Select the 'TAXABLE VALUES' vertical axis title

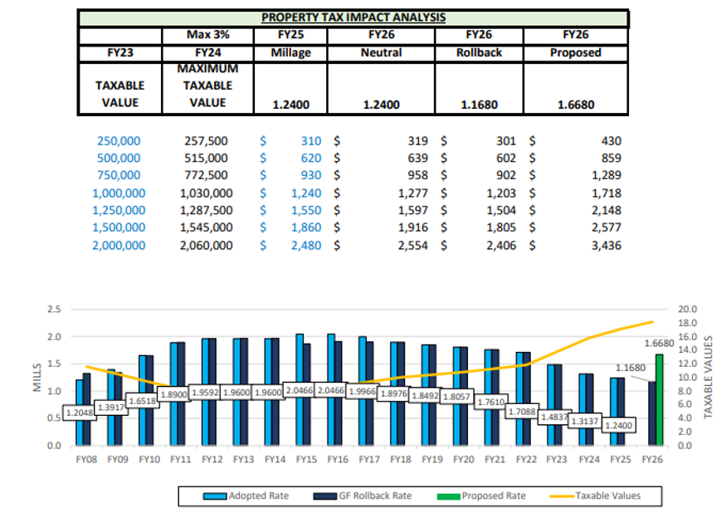(708, 378)
